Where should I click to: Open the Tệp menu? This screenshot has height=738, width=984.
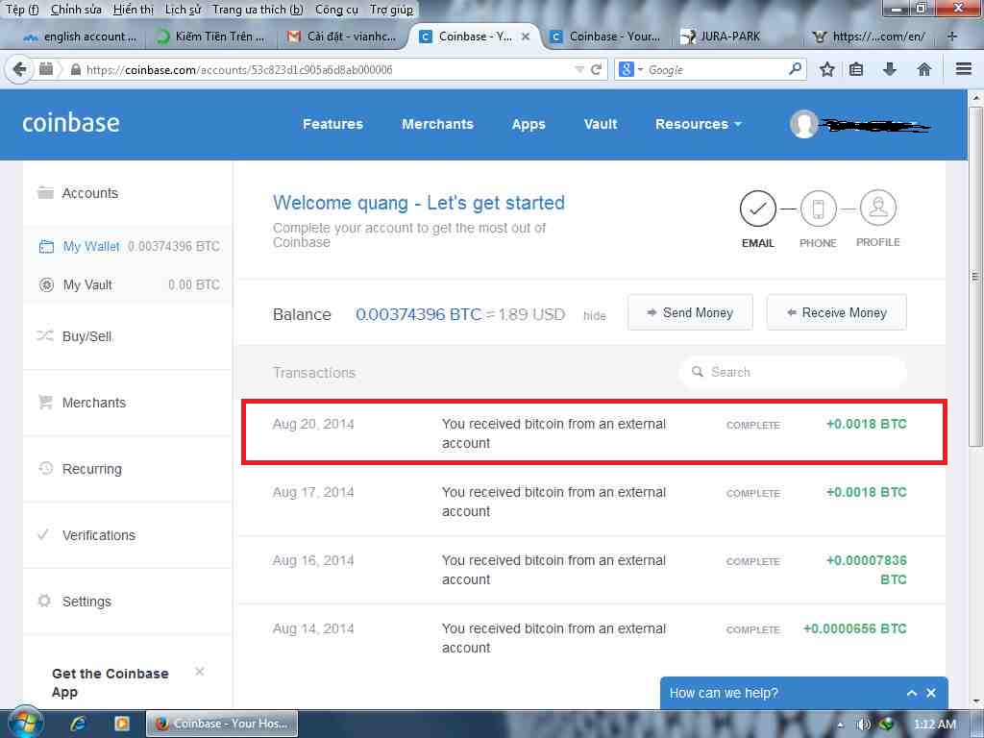[23, 10]
